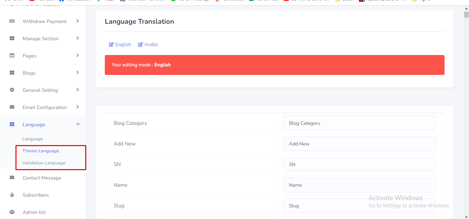Viewport: 469px width, 219px height.
Task: Open the Language submenu item
Action: point(33,139)
